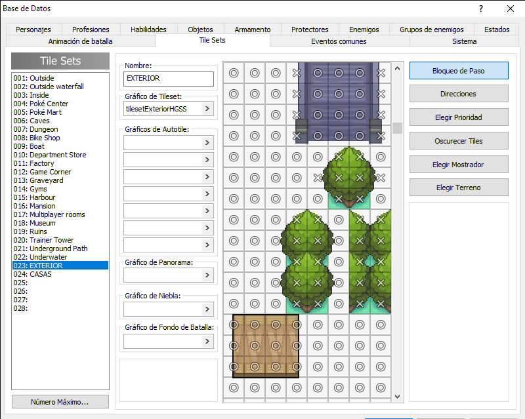Image resolution: width=525 pixels, height=419 pixels.
Task: Enable Bloqueo de Paso editing mode
Action: pyautogui.click(x=459, y=71)
